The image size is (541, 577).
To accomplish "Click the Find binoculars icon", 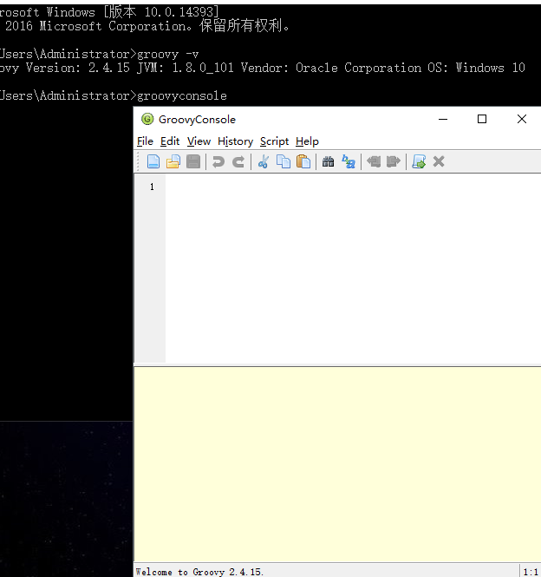I will click(328, 161).
